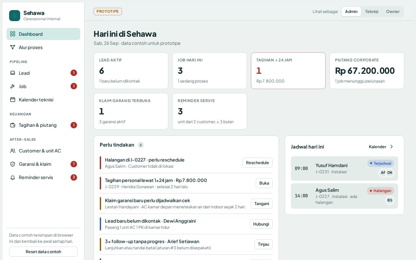
Task: Open the Lead Aktif stat card
Action: [131, 71]
